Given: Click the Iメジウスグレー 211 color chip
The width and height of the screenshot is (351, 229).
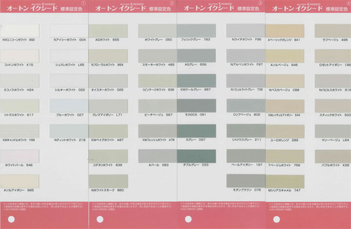Looking at the screenshot, I should pyautogui.click(x=246, y=131).
